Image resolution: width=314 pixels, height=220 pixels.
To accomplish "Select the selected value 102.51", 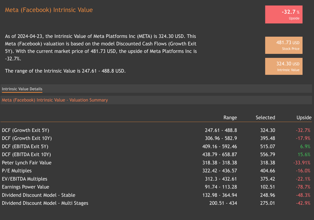I will (268, 187).
